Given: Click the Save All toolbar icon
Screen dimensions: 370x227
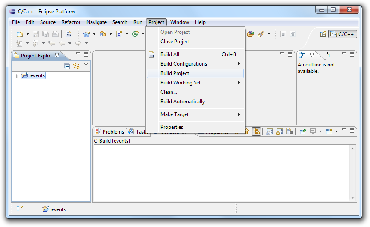Looking at the screenshot, I should click(45, 34).
